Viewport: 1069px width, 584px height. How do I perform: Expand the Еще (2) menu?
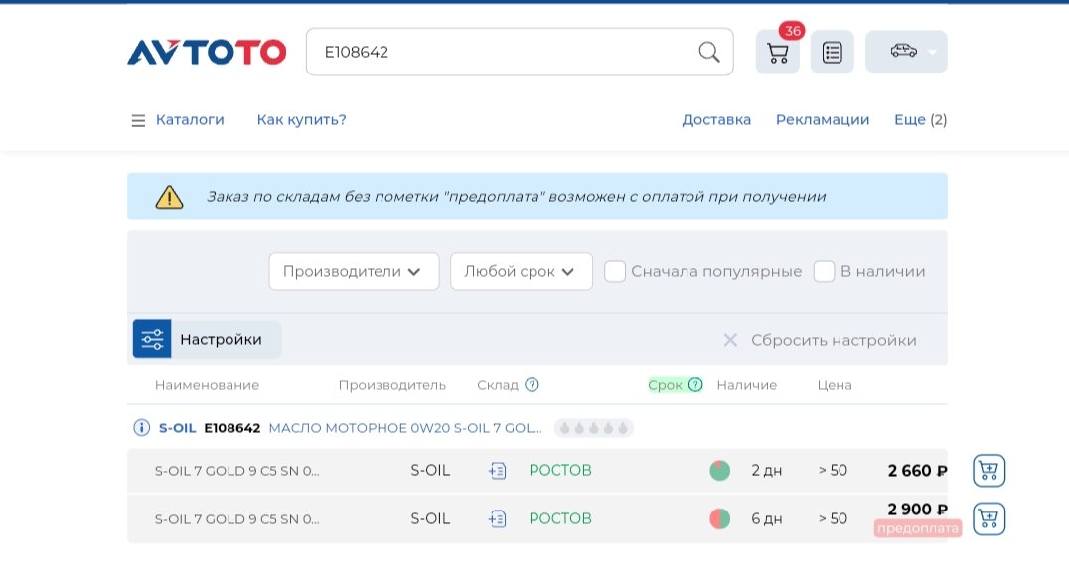[x=920, y=120]
